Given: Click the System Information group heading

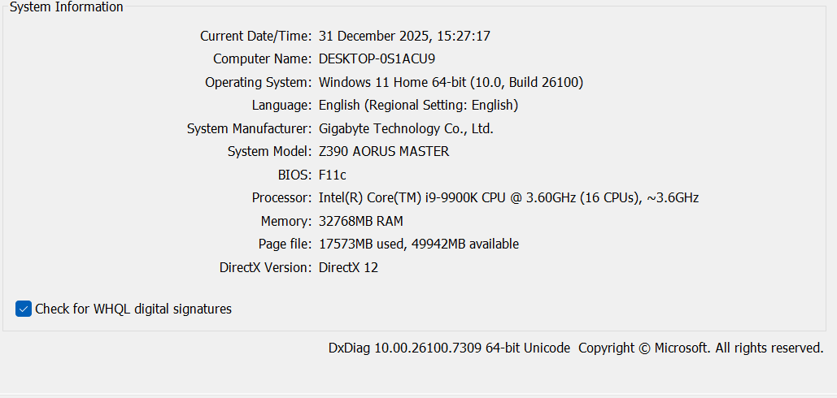Looking at the screenshot, I should tap(67, 7).
